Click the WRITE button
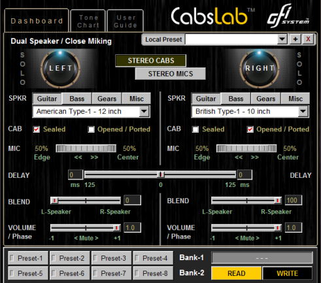 pos(288,273)
